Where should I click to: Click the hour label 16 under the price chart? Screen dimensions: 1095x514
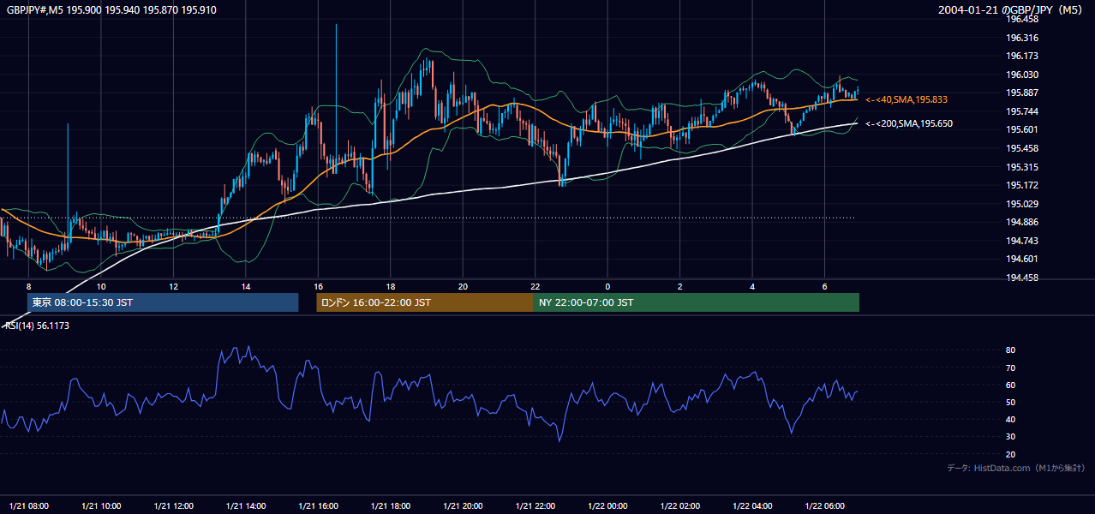pos(318,286)
